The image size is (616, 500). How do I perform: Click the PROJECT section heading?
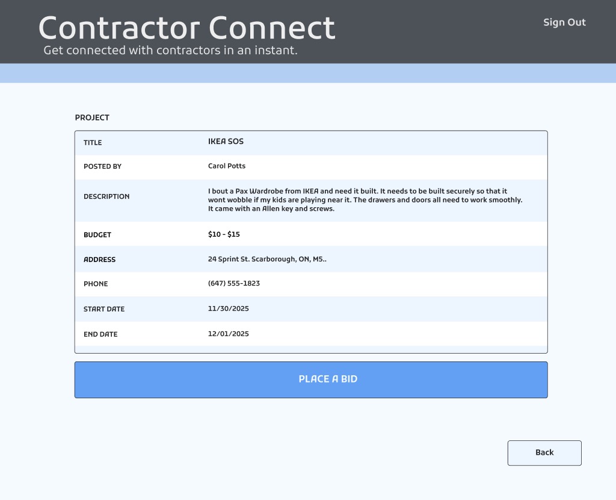[x=92, y=118]
